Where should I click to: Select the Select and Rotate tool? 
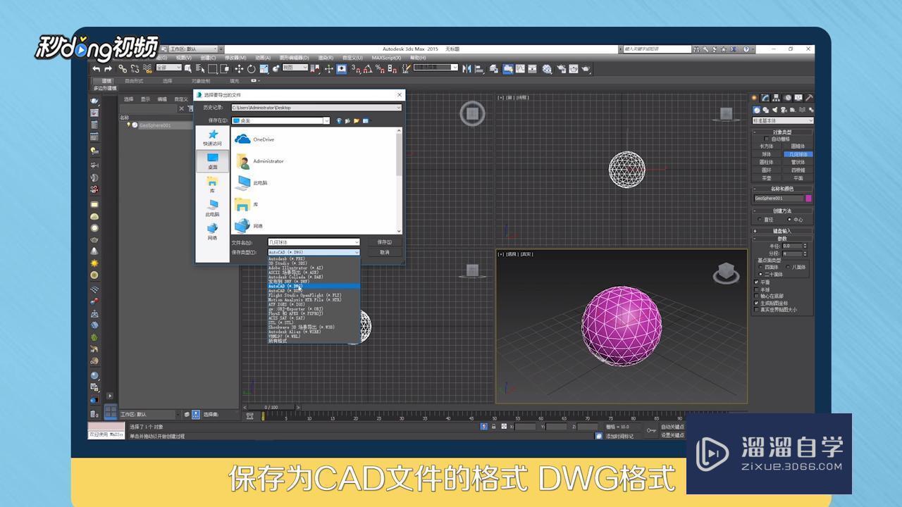pos(252,68)
